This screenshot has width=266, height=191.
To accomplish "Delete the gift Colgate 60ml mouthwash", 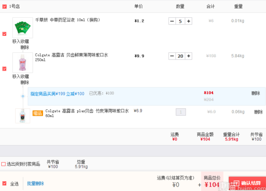I will point(258,112).
